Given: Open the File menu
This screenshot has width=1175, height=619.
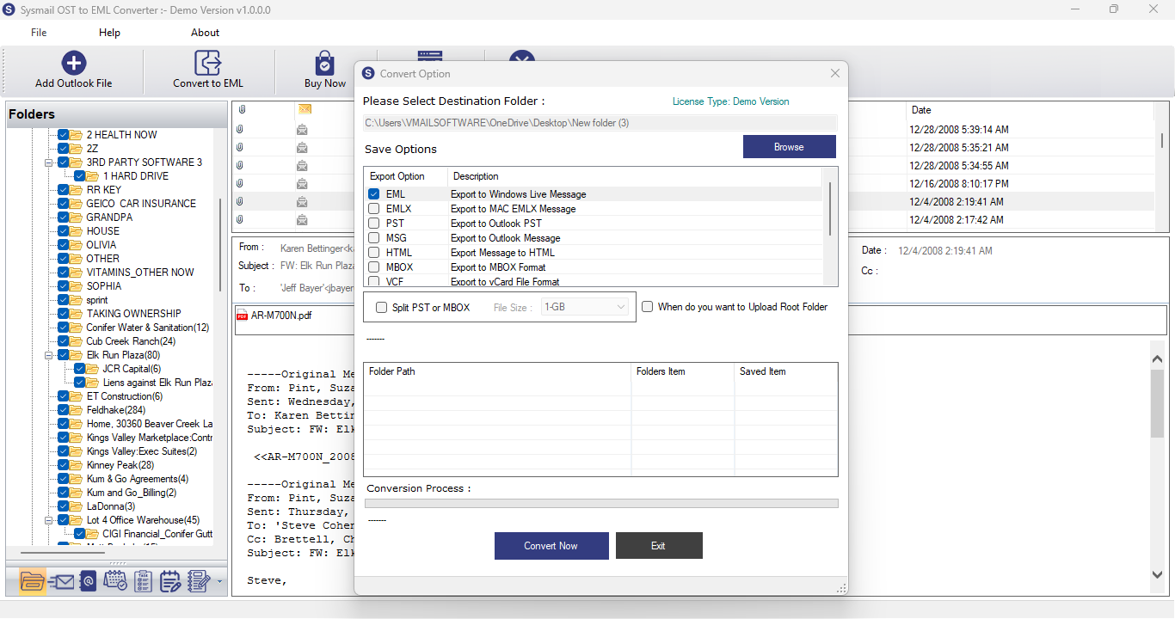Looking at the screenshot, I should tap(39, 33).
